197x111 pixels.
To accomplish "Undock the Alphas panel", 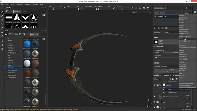I will click(42, 8).
